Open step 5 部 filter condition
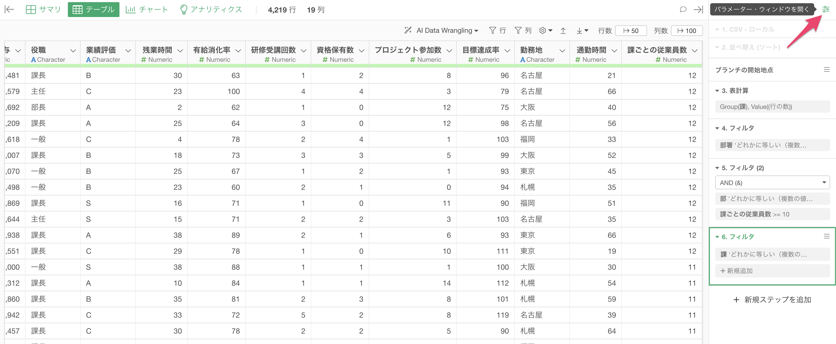Viewport: 836px width, 344px height. pos(772,198)
